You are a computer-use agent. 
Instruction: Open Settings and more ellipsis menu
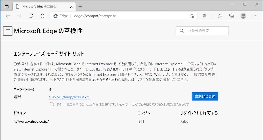[255, 16]
